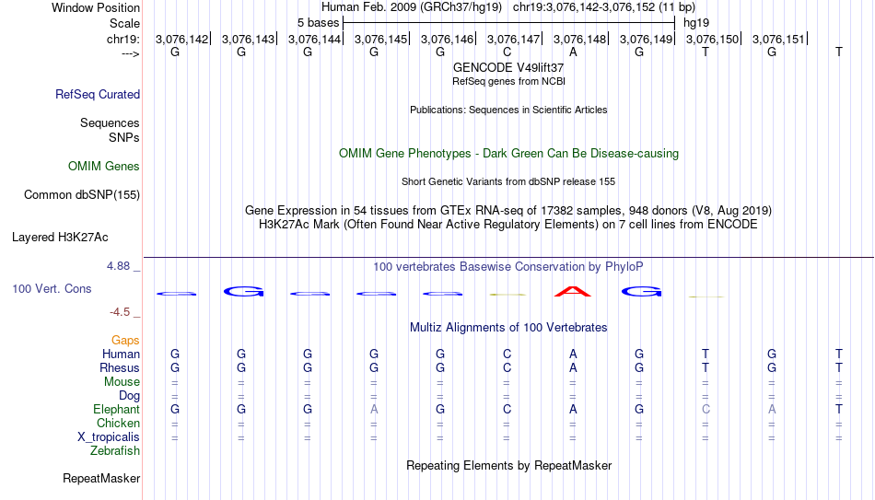Select the Zebrafish alignment row label
Screen dimensions: 875x500
115,450
